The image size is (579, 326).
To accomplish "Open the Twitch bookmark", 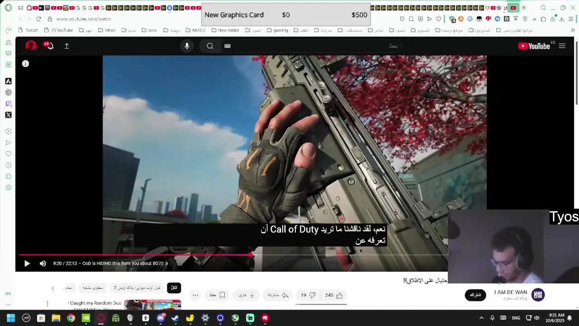I will (28, 30).
